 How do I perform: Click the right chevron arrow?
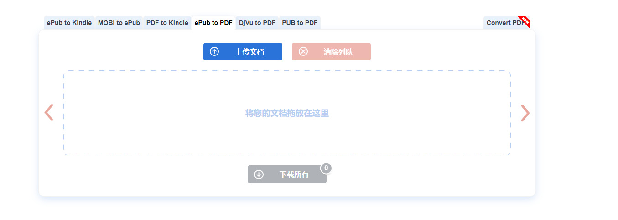(525, 113)
